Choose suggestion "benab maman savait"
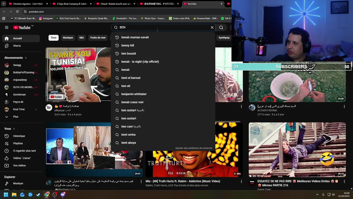Screen dimensions: 353x199 (x=163, y=37)
